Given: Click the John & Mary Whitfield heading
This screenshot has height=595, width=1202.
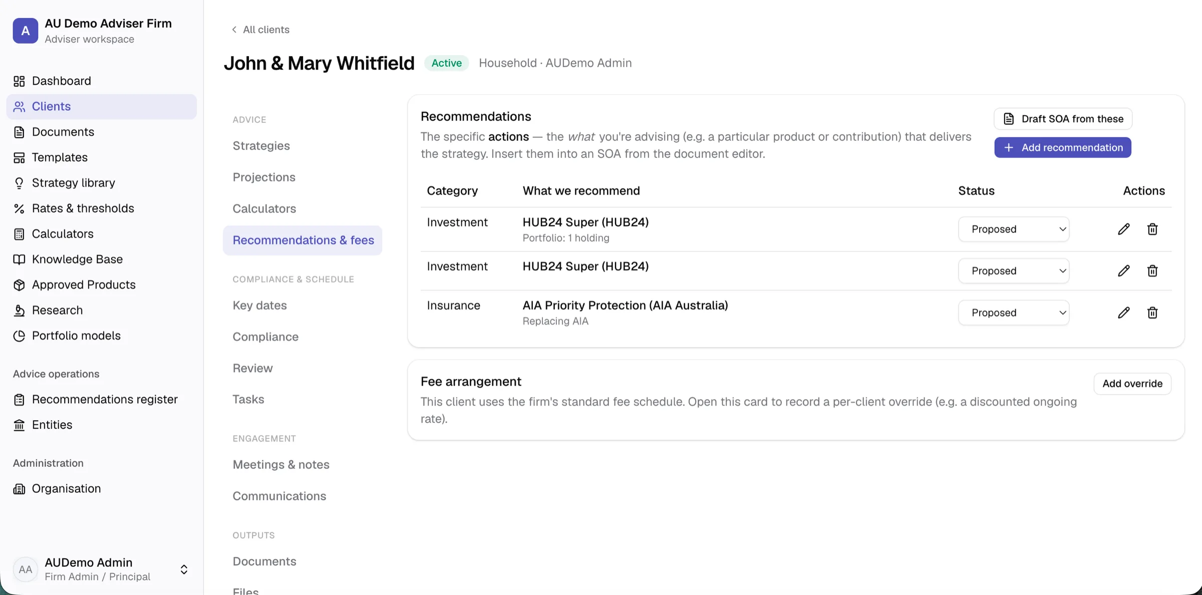Looking at the screenshot, I should coord(319,63).
